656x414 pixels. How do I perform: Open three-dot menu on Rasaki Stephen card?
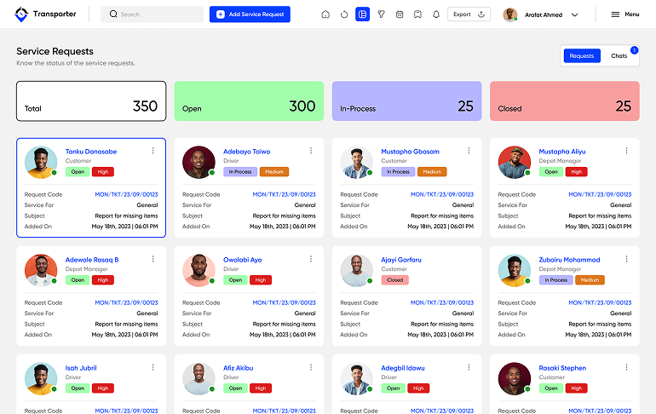[626, 367]
